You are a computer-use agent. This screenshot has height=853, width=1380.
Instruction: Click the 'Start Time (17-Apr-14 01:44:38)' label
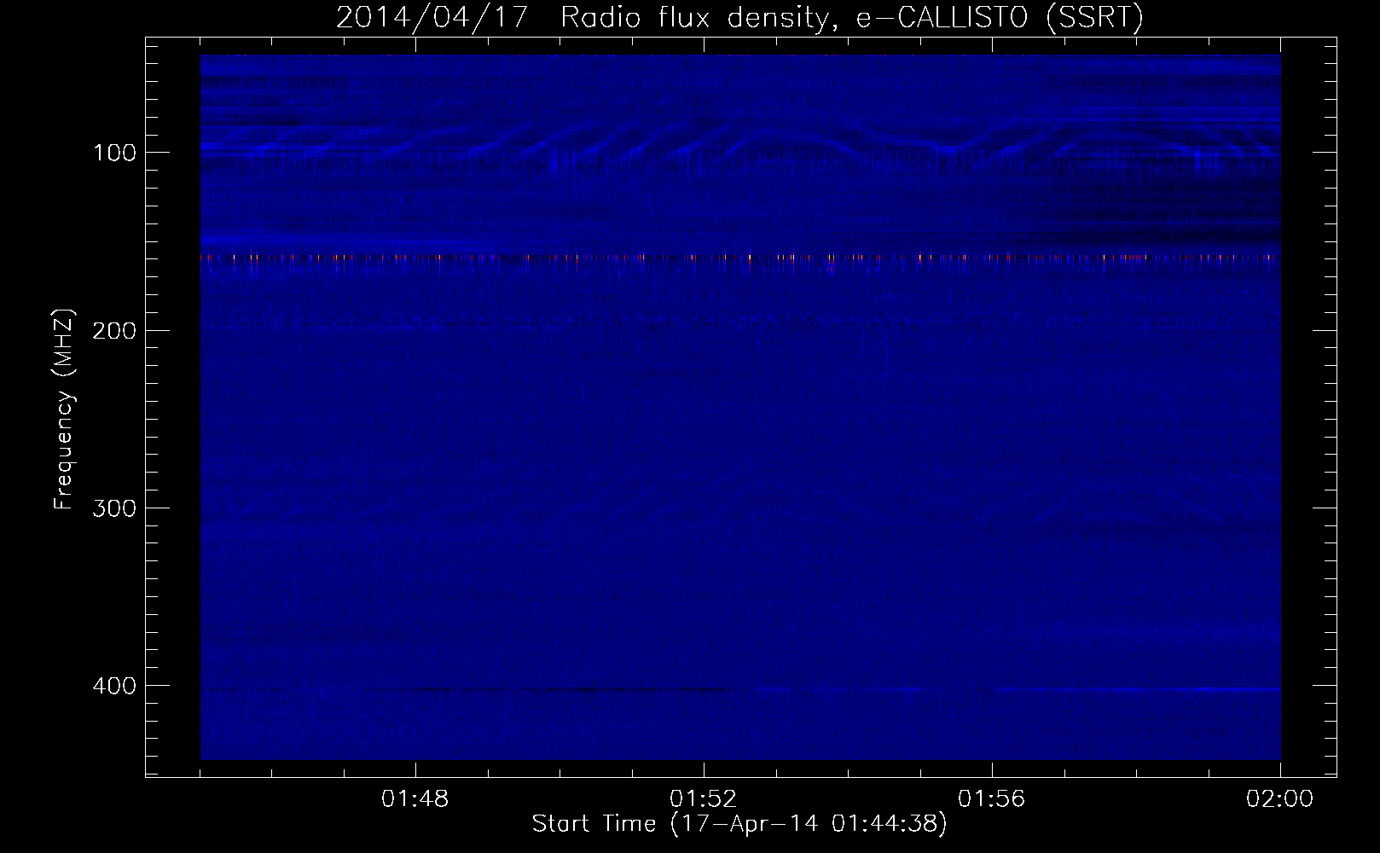coord(739,824)
